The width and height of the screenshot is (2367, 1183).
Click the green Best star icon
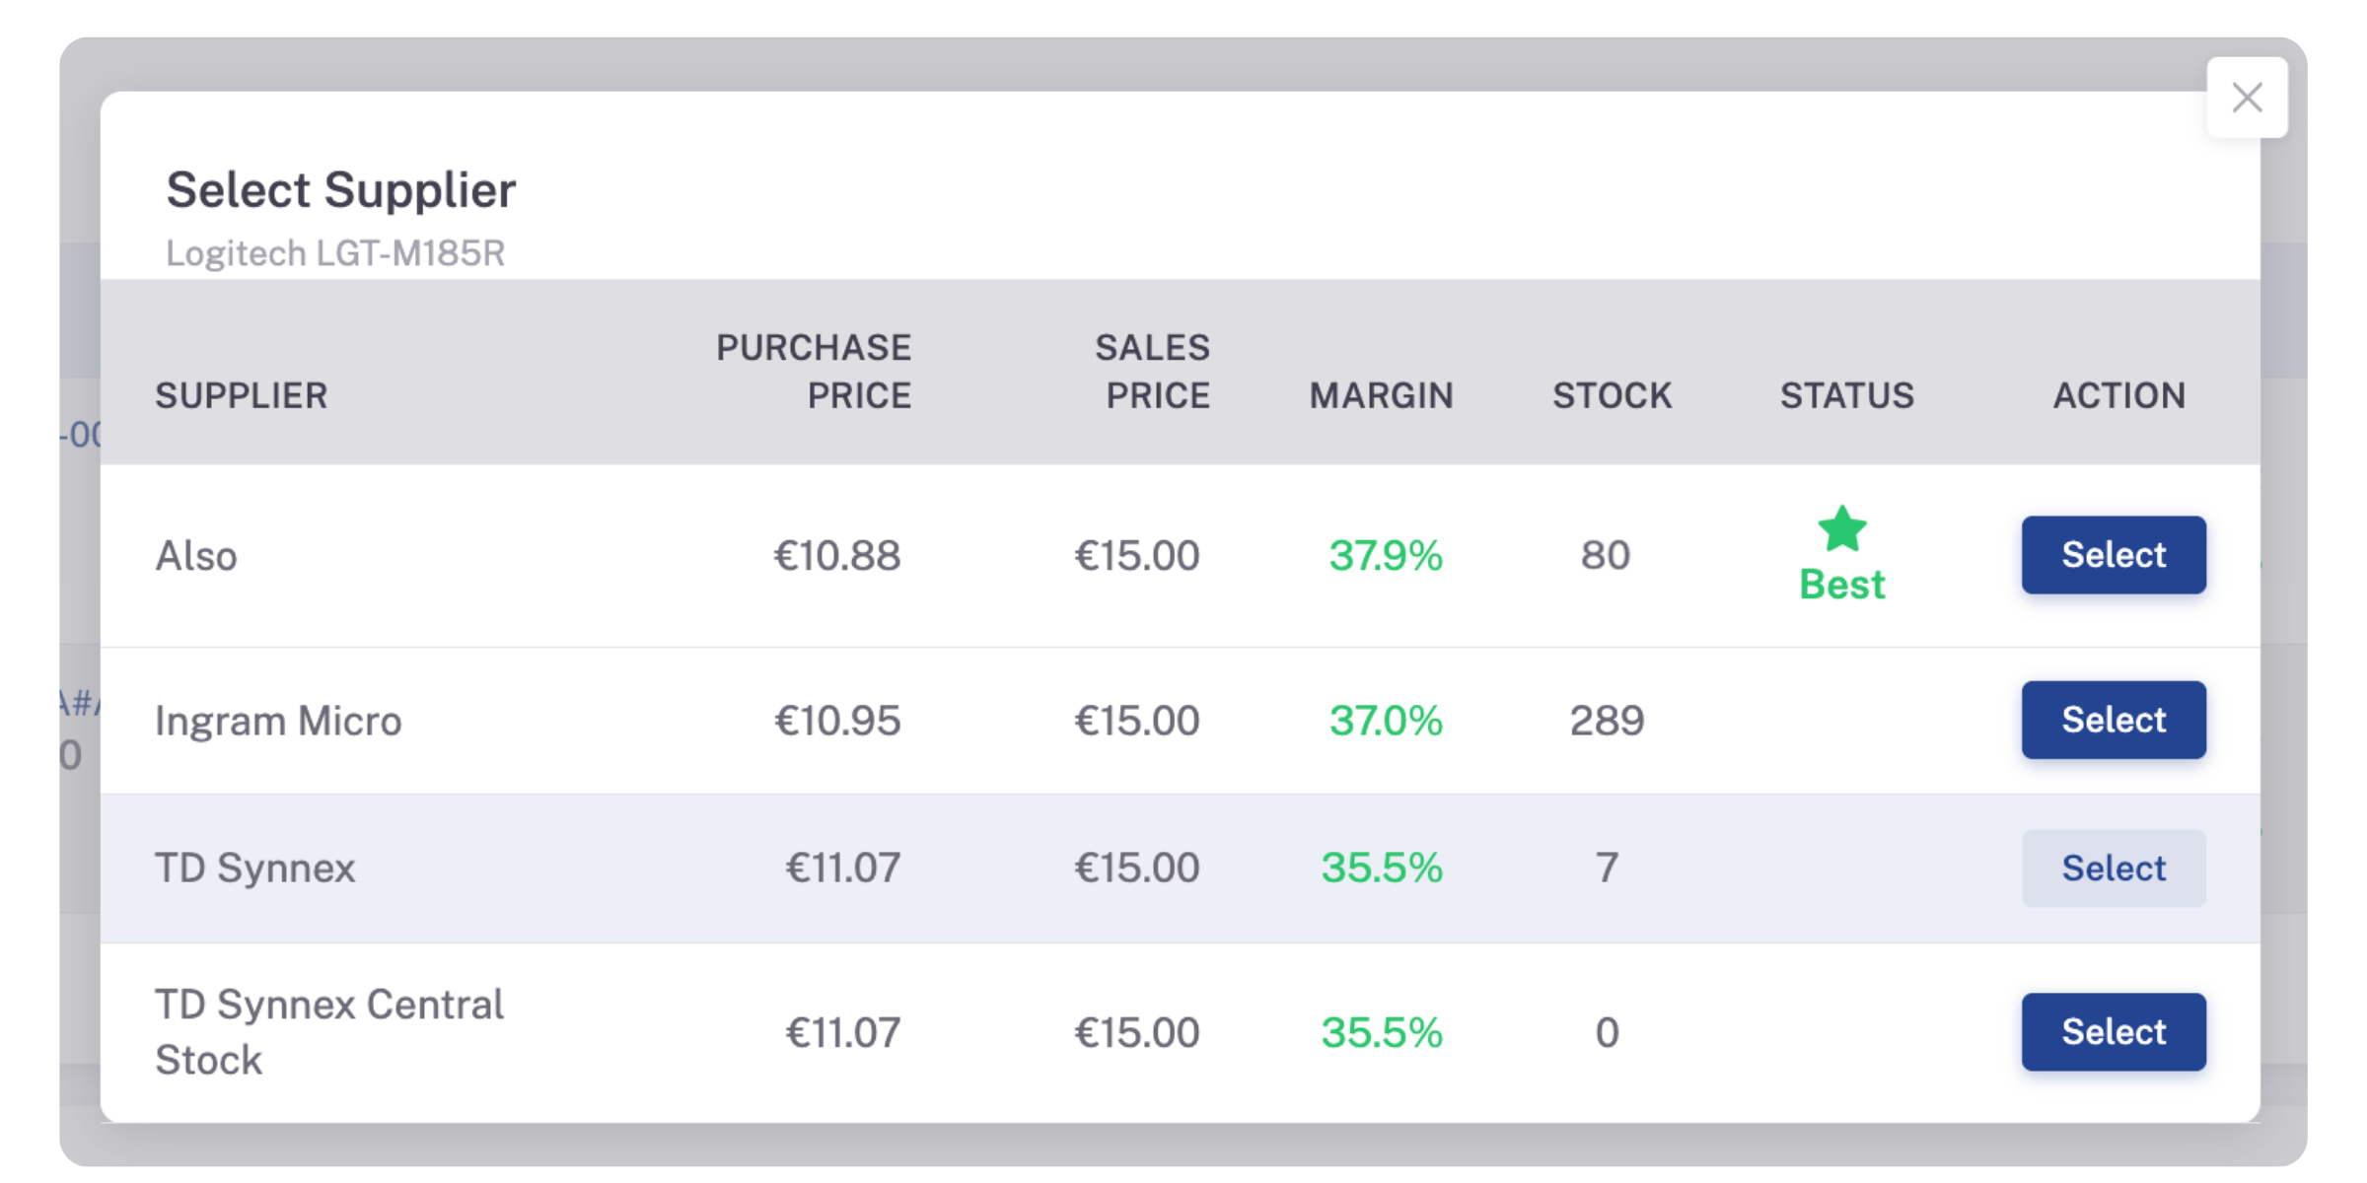pos(1842,529)
